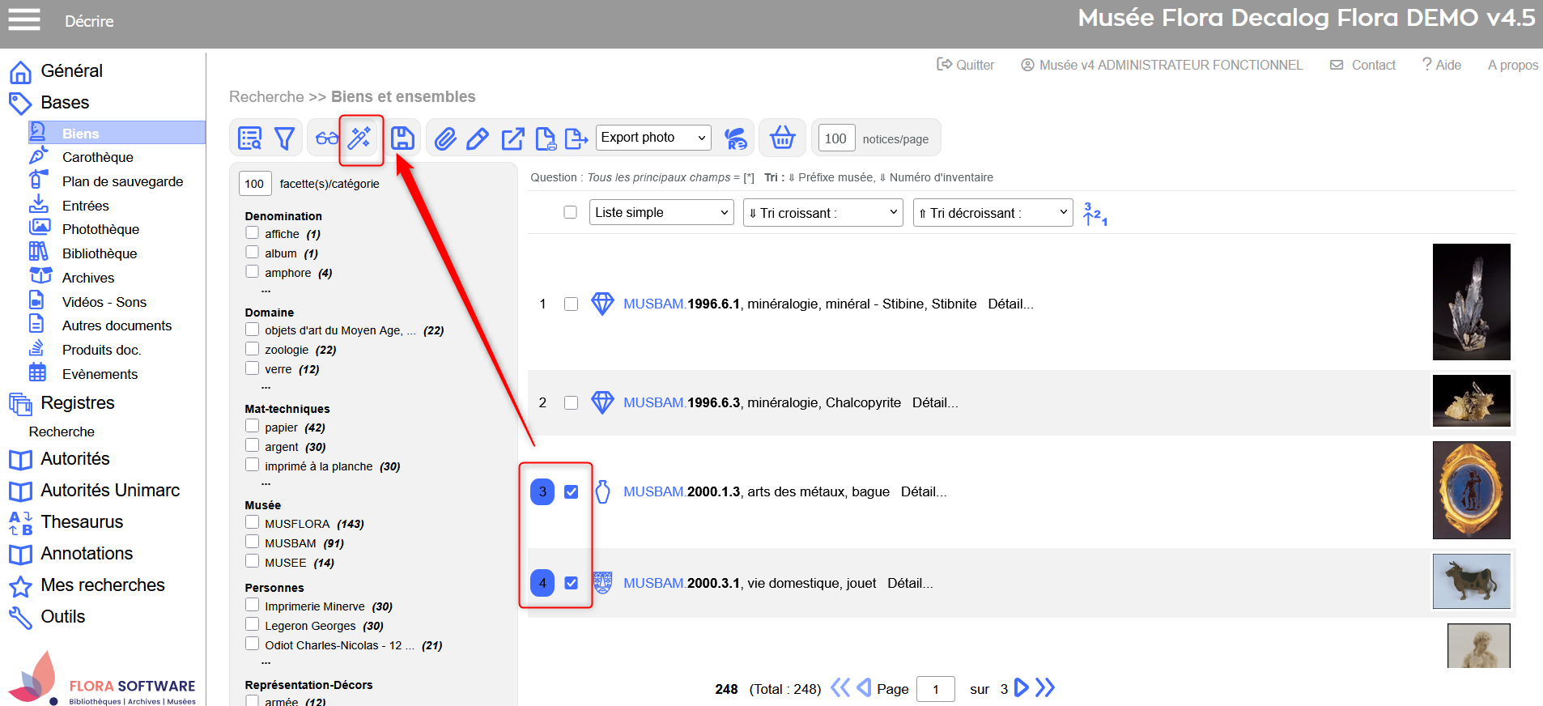Click the Quitter link

tap(966, 65)
